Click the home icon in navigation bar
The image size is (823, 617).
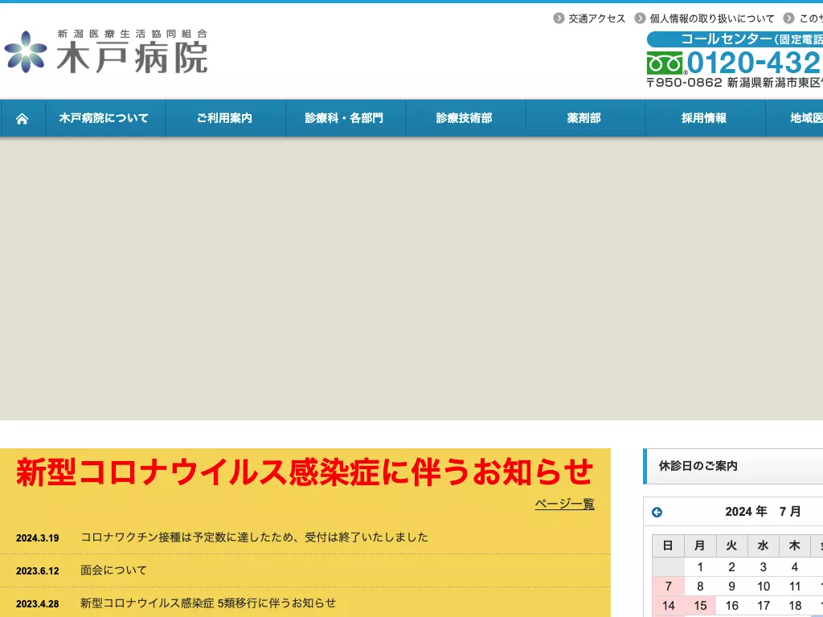(x=22, y=119)
